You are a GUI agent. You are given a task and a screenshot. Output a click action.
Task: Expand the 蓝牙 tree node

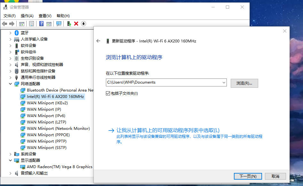click(x=11, y=33)
